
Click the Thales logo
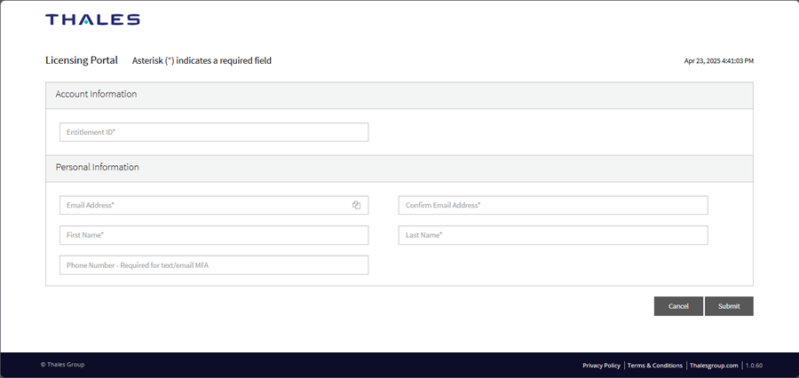click(x=92, y=20)
